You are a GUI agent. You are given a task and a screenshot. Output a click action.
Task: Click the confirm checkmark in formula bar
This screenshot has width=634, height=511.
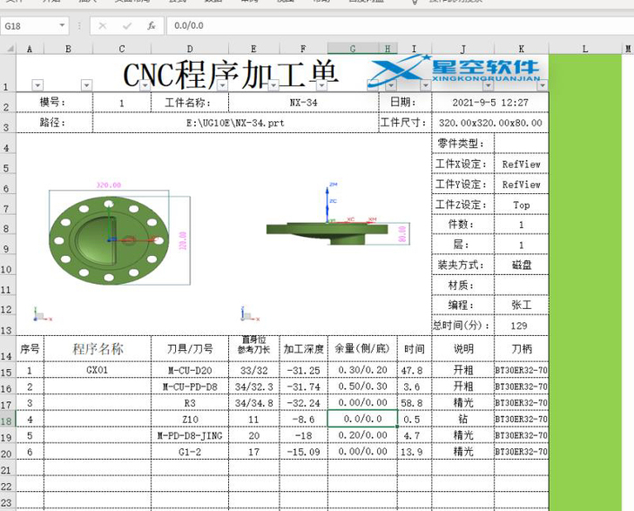127,26
